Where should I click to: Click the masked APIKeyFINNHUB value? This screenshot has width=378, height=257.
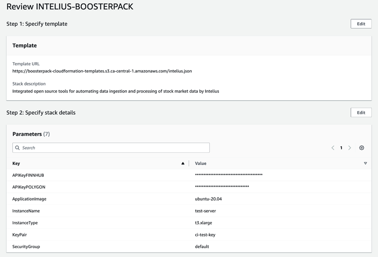pos(229,175)
